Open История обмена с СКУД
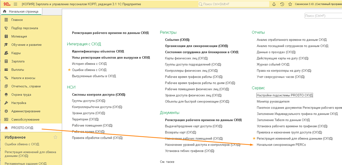Screen dimensions: 342x165 89,64
